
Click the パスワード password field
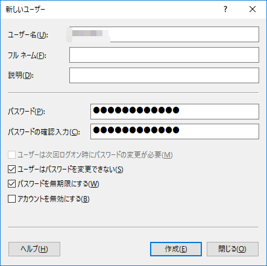pyautogui.click(x=175, y=112)
